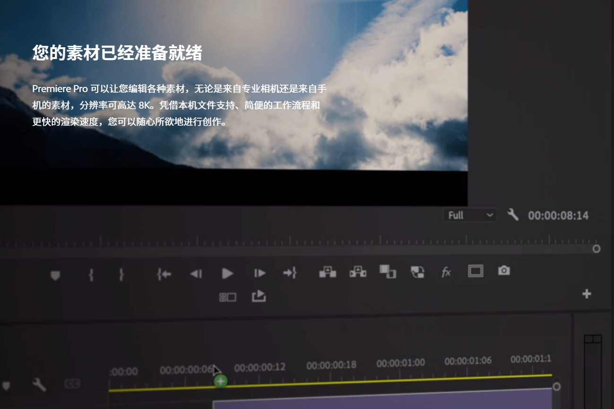Click the yellow render bar above clip
The width and height of the screenshot is (614, 409).
(330, 383)
